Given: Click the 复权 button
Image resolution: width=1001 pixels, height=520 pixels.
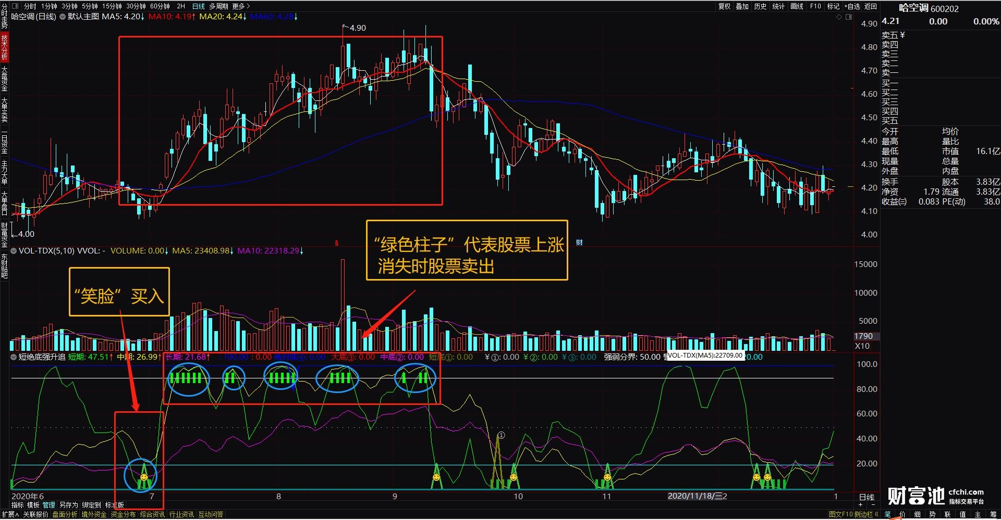Looking at the screenshot, I should (724, 6).
